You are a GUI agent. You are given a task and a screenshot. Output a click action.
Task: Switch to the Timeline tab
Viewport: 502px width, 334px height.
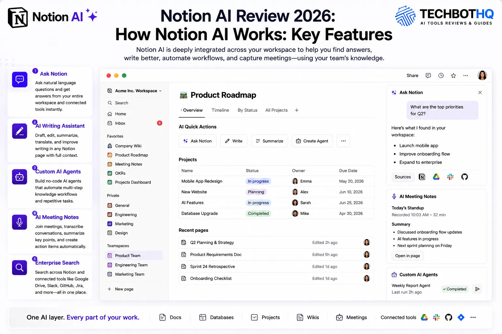click(220, 110)
